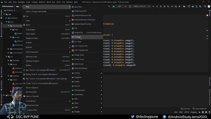Click the app breadcrumb
Image resolution: width=211 pixels, height=119 pixels.
pyautogui.click(x=17, y=6)
